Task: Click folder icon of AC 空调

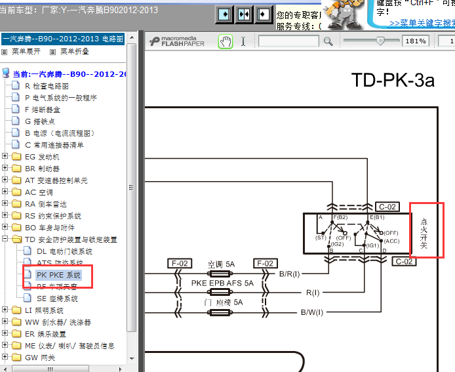Action: pyautogui.click(x=16, y=192)
